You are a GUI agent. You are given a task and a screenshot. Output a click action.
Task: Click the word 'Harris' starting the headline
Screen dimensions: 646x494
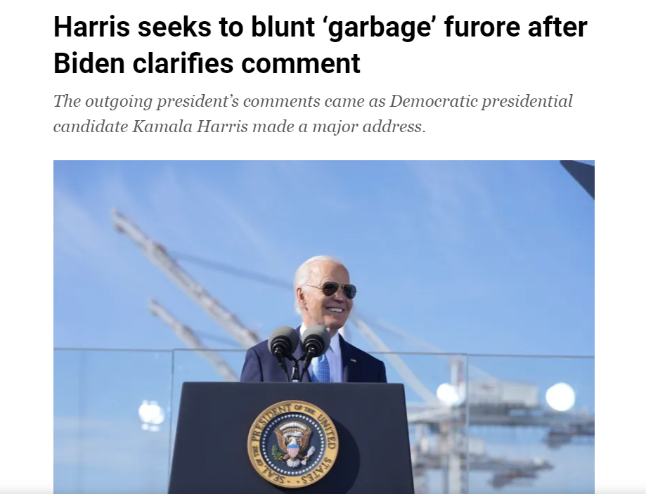[x=91, y=27]
